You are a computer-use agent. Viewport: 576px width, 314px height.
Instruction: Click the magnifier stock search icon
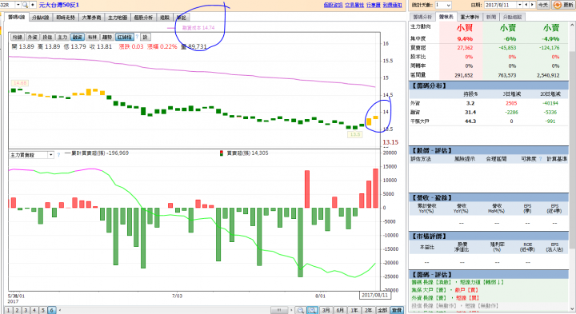tap(25, 5)
